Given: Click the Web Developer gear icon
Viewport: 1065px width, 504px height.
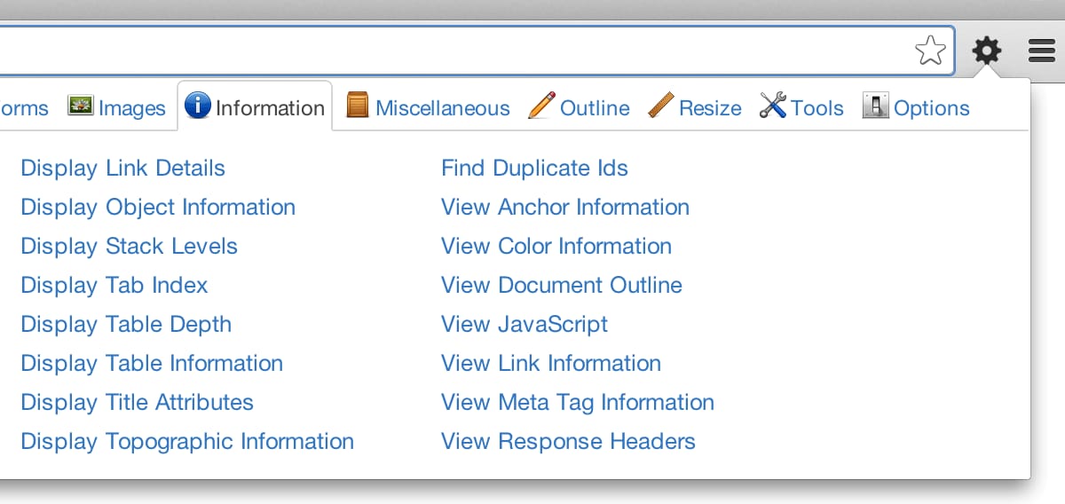Looking at the screenshot, I should (x=986, y=51).
